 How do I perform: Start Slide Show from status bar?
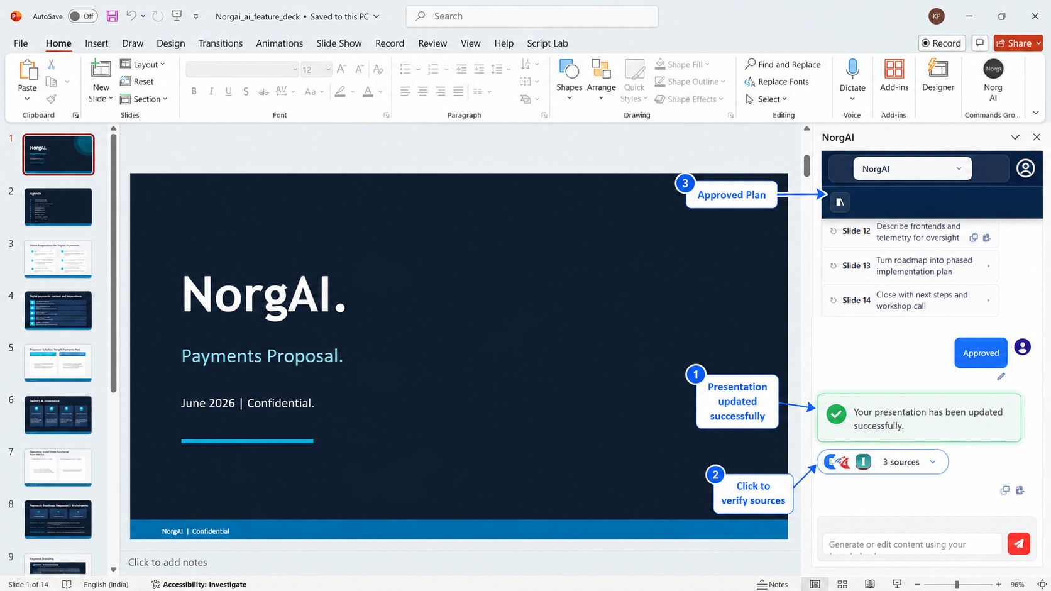[x=897, y=584]
